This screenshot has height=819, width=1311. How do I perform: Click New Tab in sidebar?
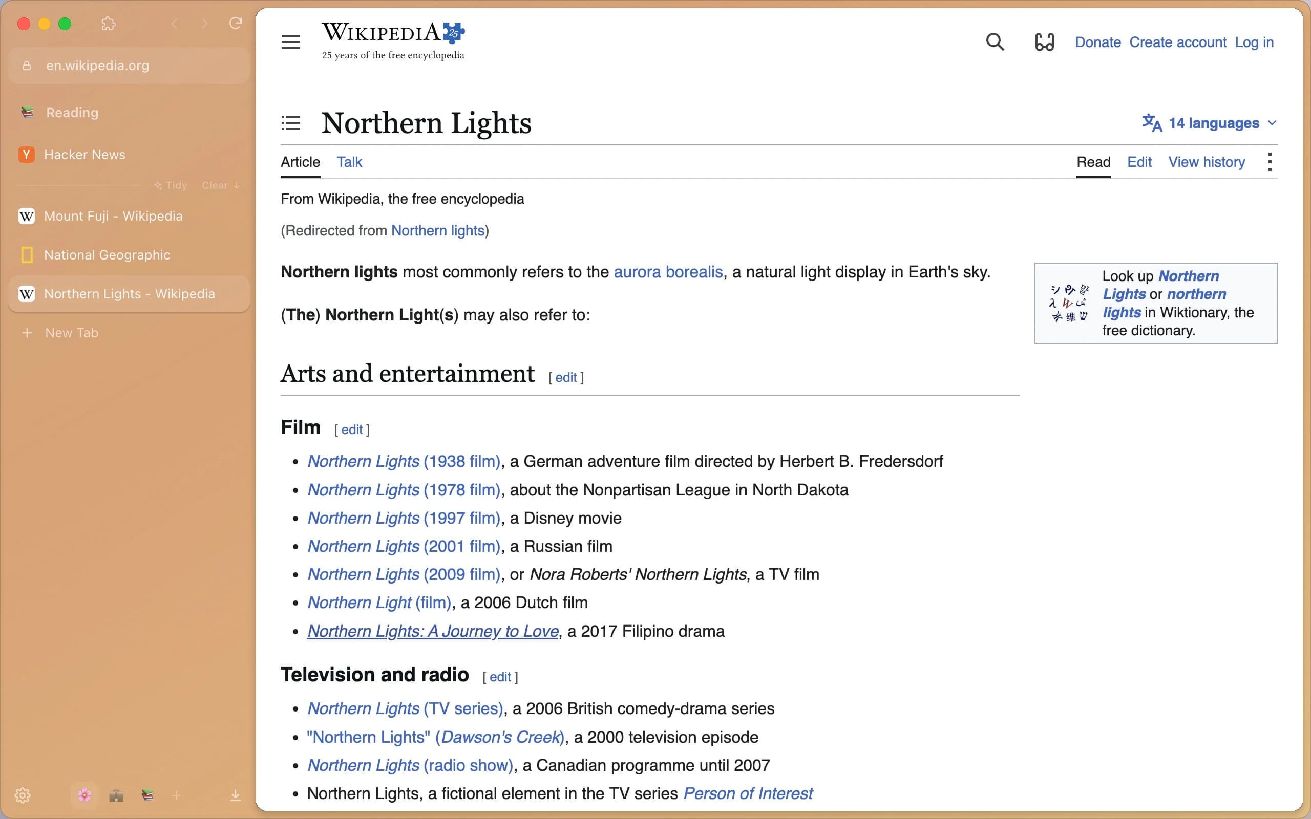129,333
